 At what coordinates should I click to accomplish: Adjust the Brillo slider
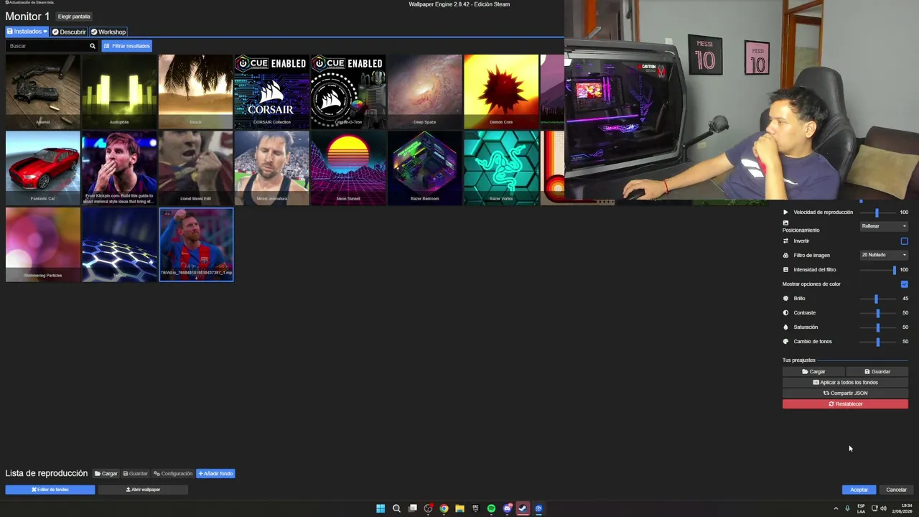click(876, 299)
